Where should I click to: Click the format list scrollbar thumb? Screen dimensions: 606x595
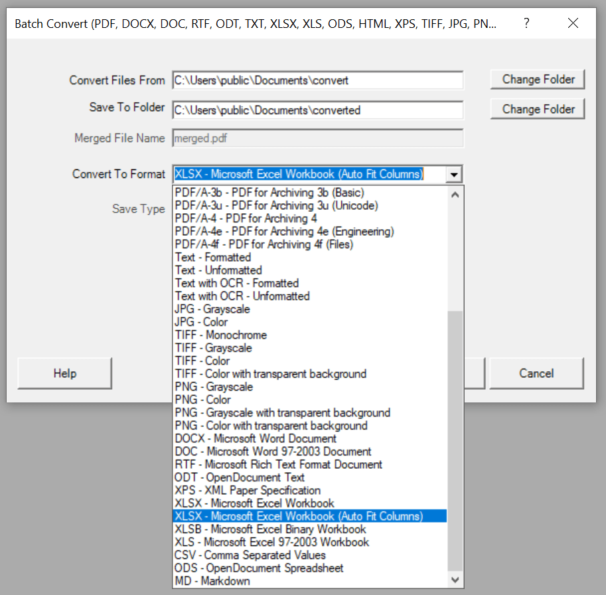(455, 441)
